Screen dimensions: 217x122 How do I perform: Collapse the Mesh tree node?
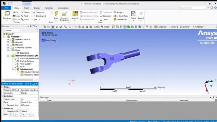[x=8, y=50]
